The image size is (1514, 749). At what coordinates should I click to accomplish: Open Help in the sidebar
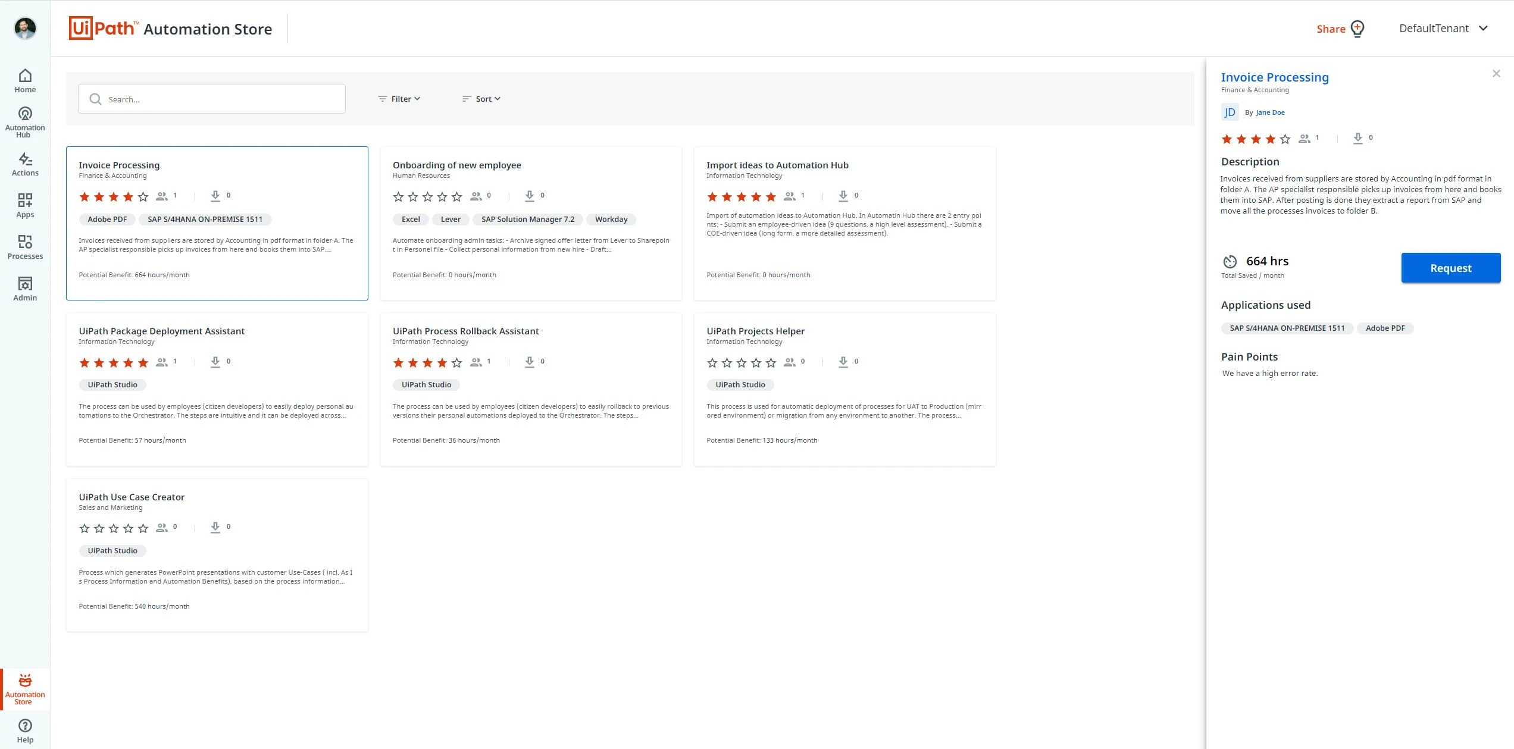[x=25, y=731]
